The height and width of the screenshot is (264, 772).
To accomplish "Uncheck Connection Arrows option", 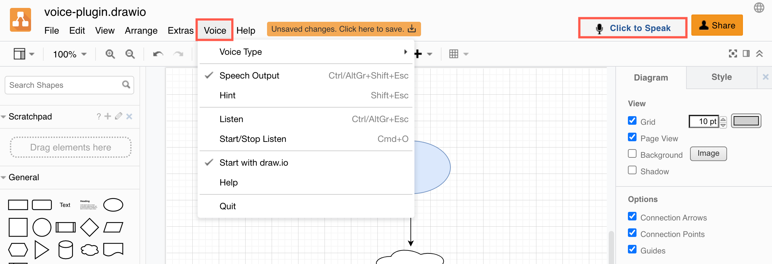I will coord(632,216).
